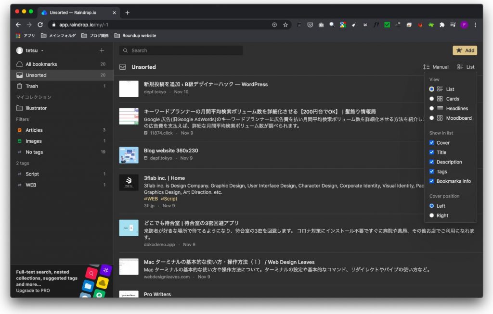Open the Chrome three-dot menu
Viewport: 493px width, 314px height.
click(475, 25)
